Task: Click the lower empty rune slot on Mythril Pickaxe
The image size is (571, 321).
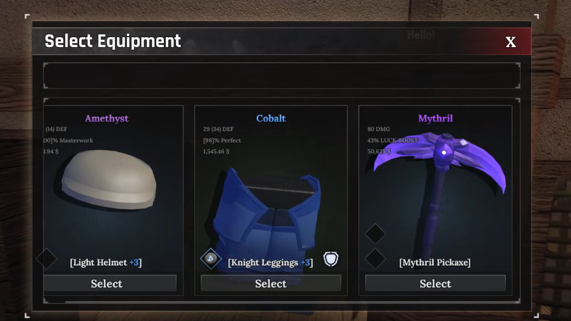Action: pyautogui.click(x=375, y=259)
